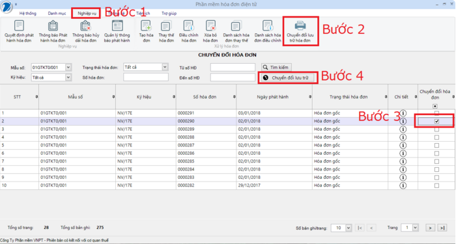456x244 pixels.
Task: Click Điều chỉnh hóa đơn icon
Action: click(x=189, y=25)
